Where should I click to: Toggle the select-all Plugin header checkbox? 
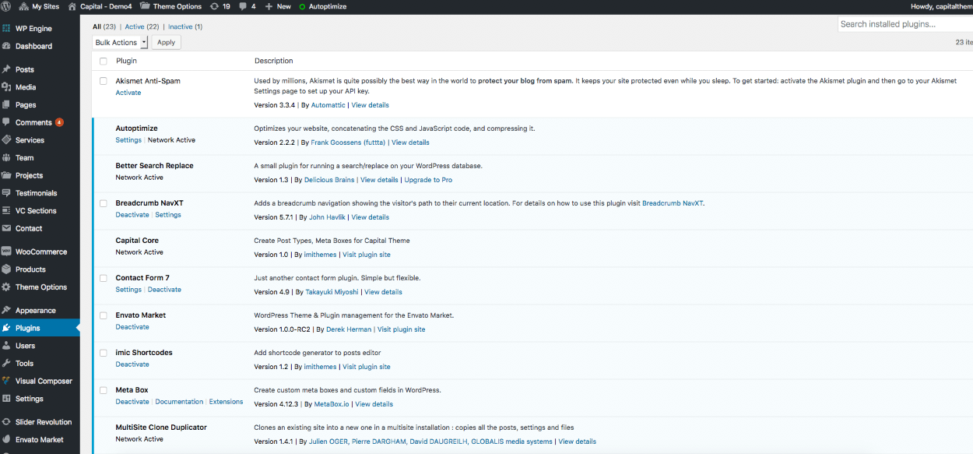[104, 61]
